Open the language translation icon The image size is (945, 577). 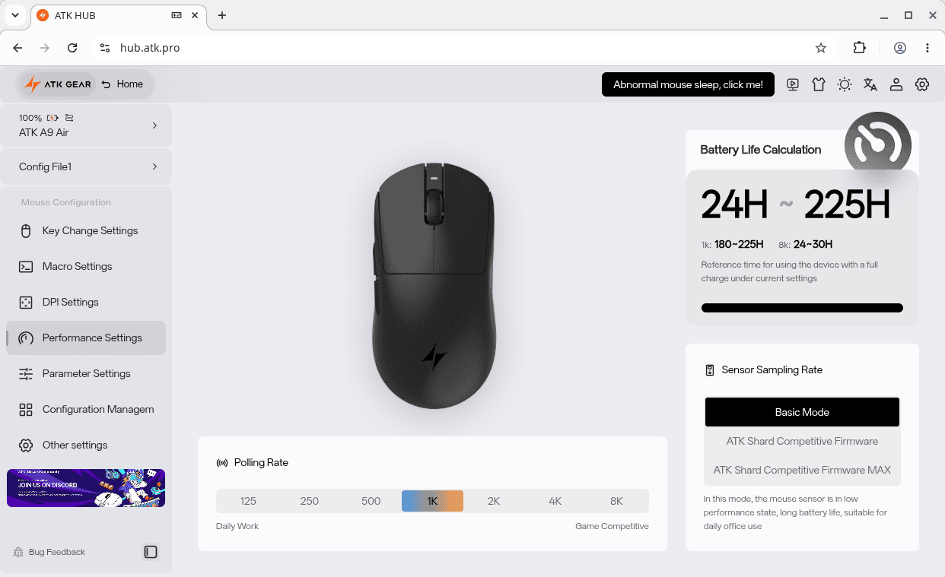coord(870,84)
